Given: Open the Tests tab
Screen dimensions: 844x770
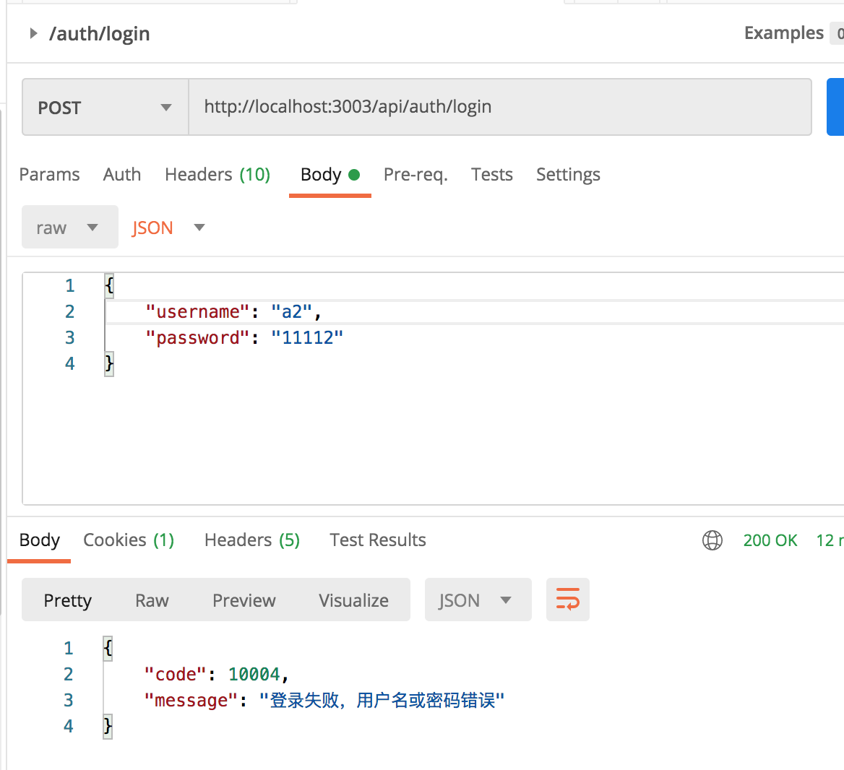Looking at the screenshot, I should tap(492, 175).
